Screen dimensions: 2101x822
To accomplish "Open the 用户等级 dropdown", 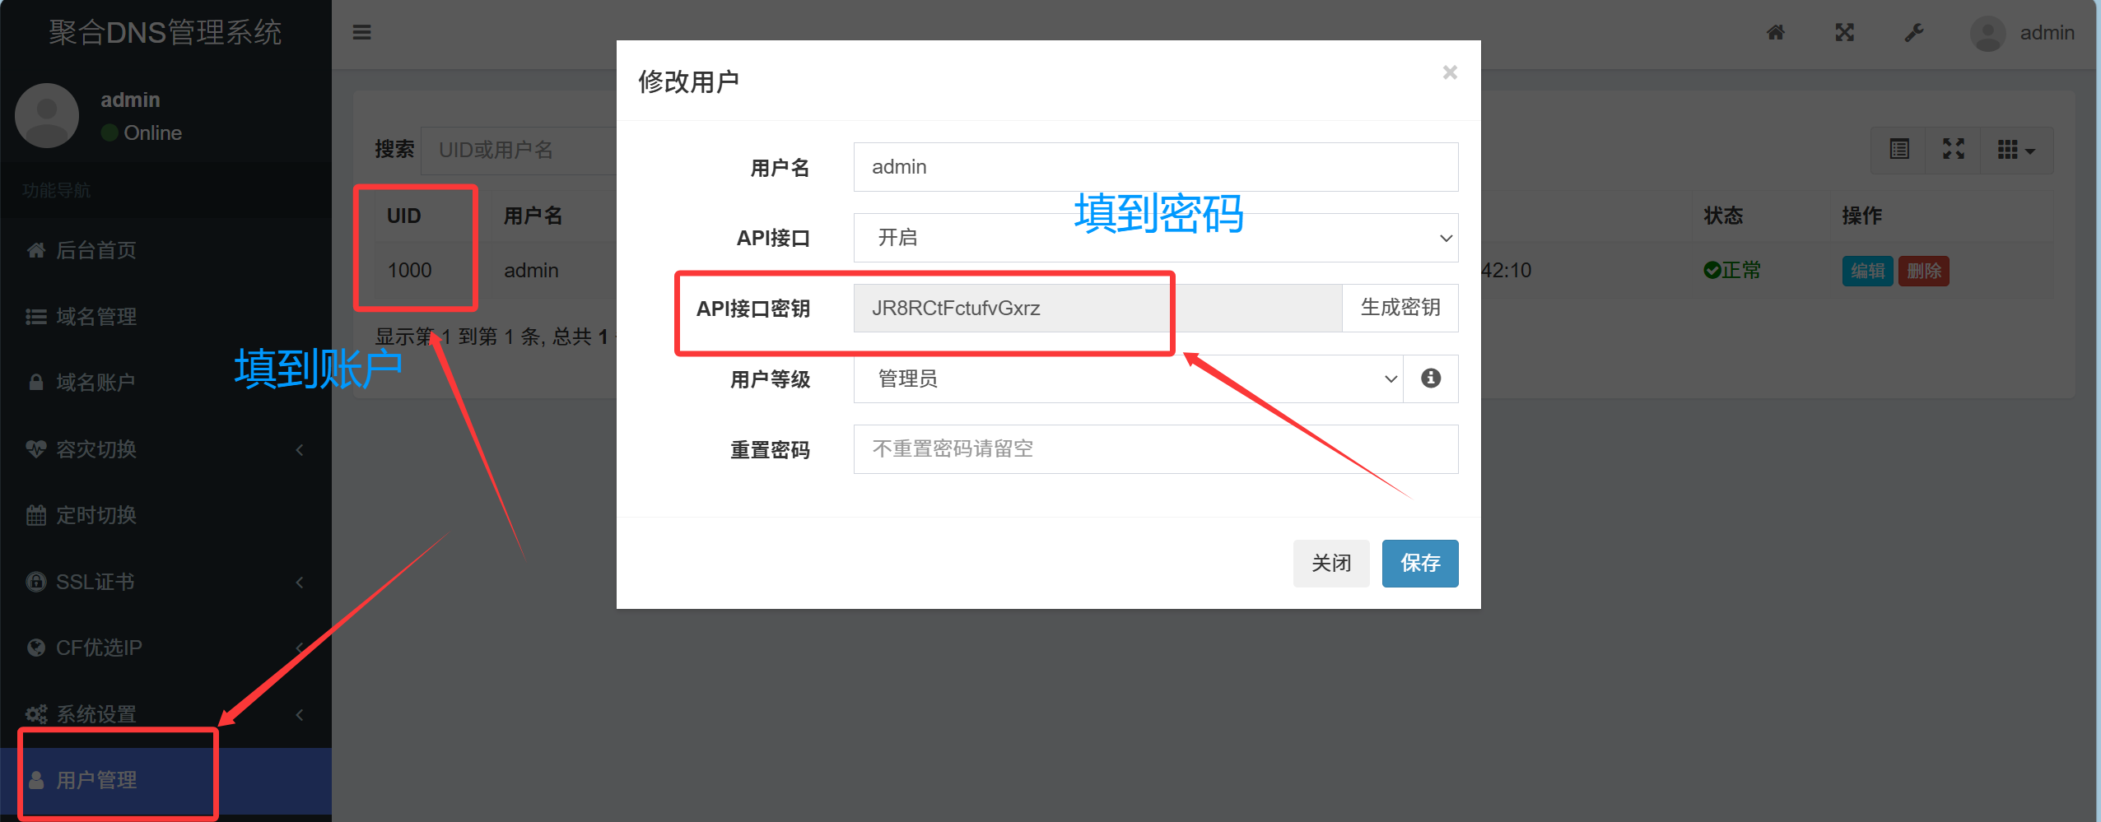I will [1127, 378].
